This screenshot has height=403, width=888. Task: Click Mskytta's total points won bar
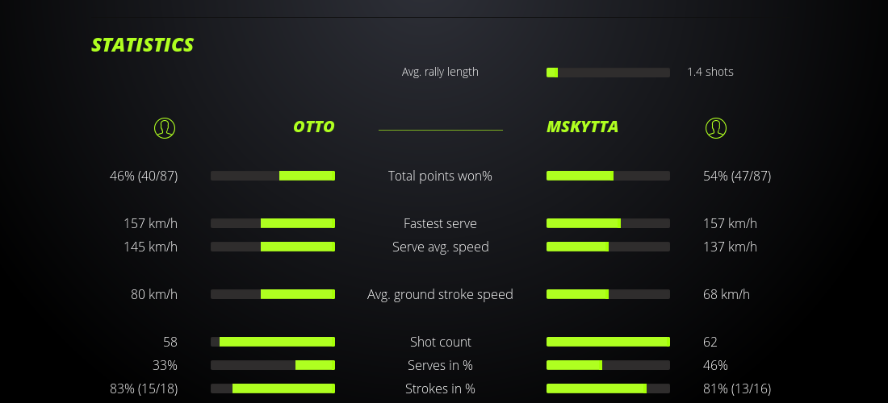pyautogui.click(x=608, y=176)
